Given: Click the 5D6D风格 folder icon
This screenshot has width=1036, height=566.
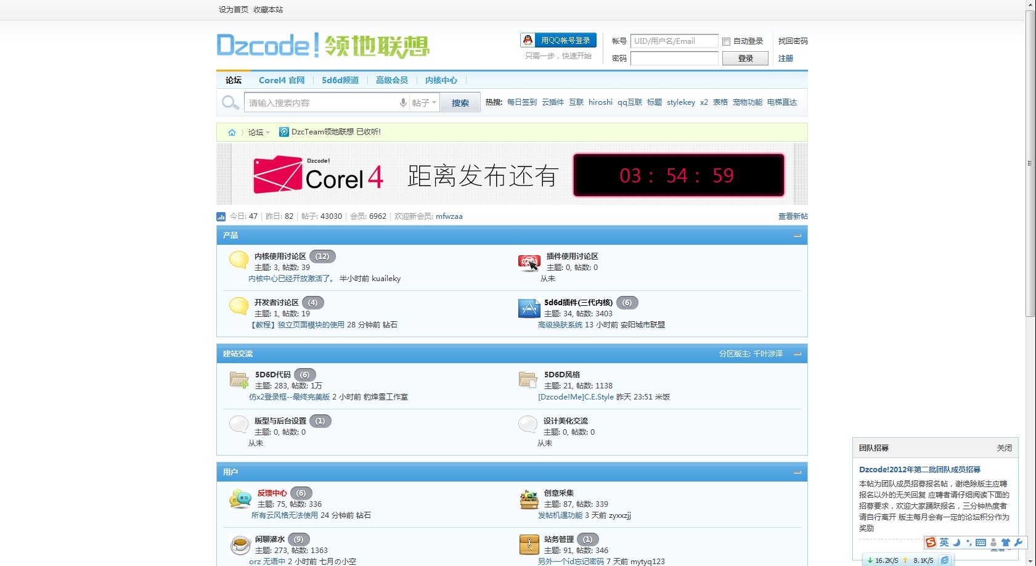Looking at the screenshot, I should 528,379.
